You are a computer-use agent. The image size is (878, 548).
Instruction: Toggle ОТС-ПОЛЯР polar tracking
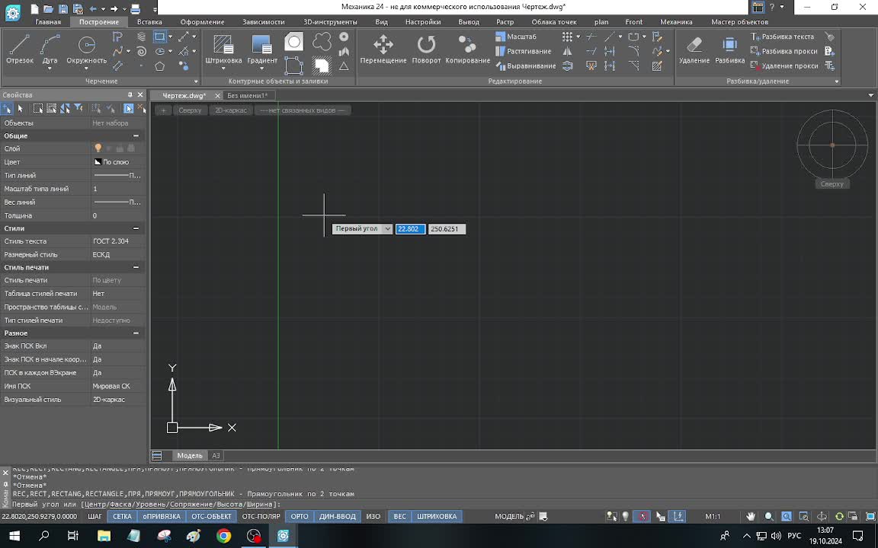point(261,516)
